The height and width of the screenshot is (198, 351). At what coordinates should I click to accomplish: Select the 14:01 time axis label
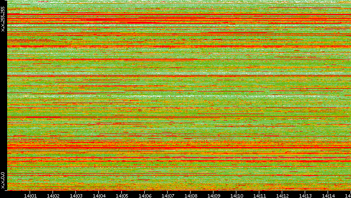(x=30, y=196)
